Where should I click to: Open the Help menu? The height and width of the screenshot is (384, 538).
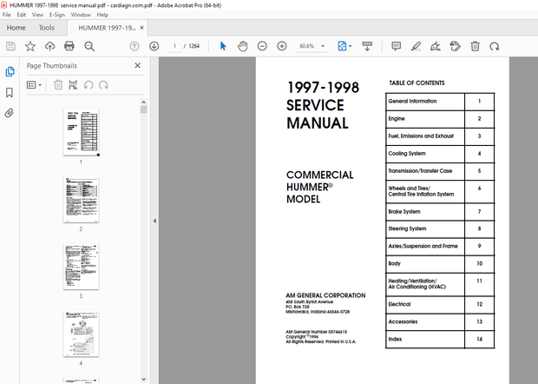click(102, 15)
